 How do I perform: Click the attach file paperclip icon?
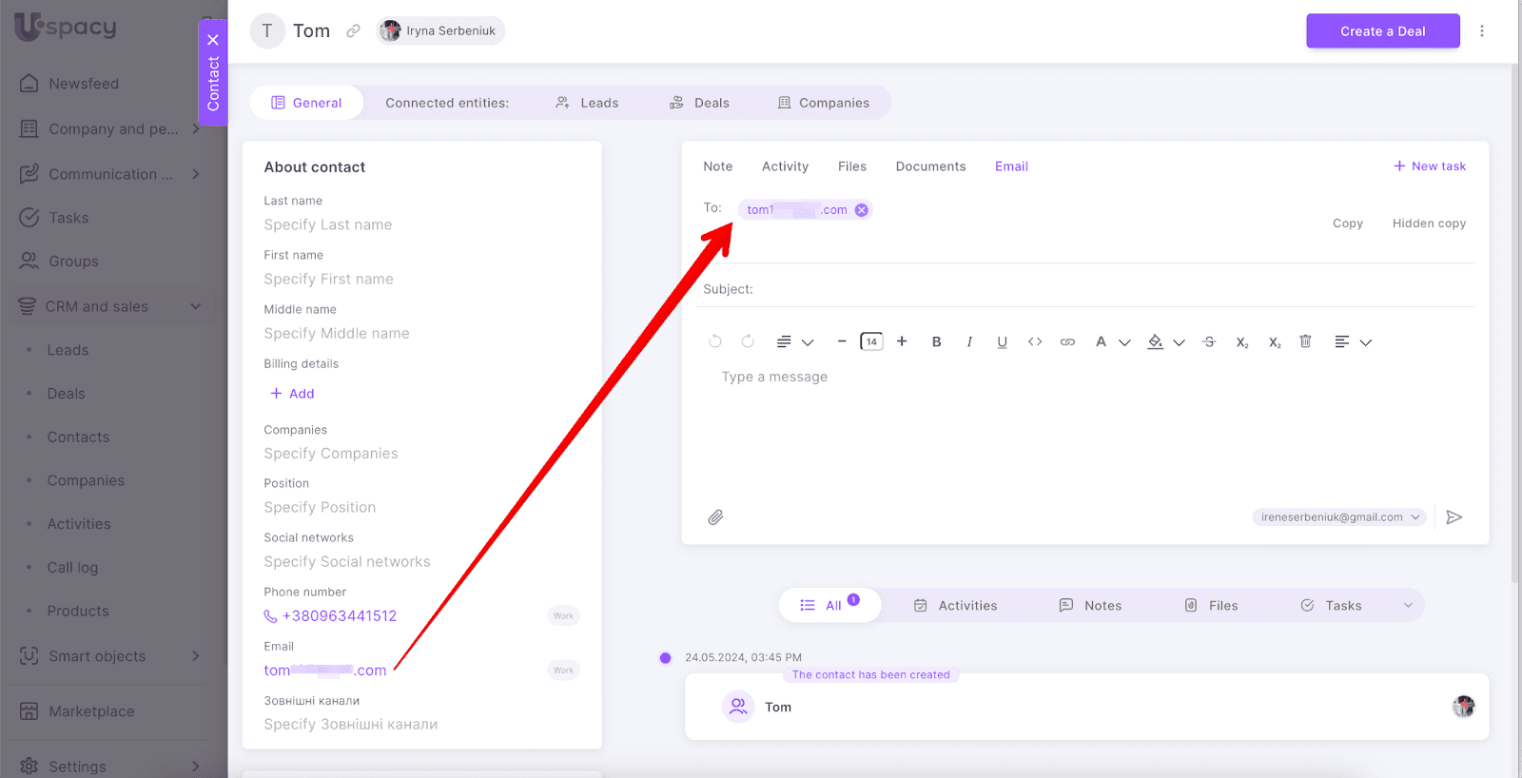tap(715, 517)
